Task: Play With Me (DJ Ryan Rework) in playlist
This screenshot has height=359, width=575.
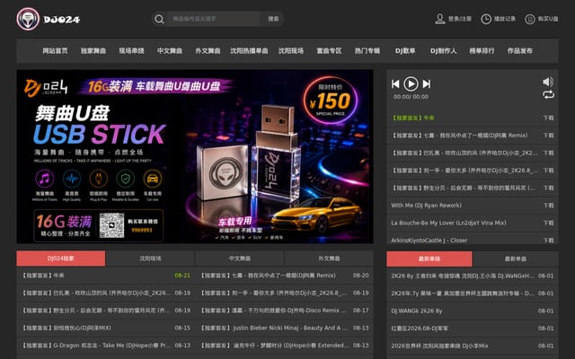Action: click(426, 206)
